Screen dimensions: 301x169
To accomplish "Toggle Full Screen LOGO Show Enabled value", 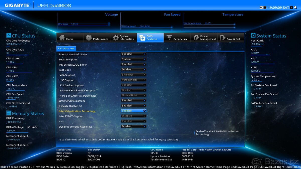I will (x=133, y=64).
